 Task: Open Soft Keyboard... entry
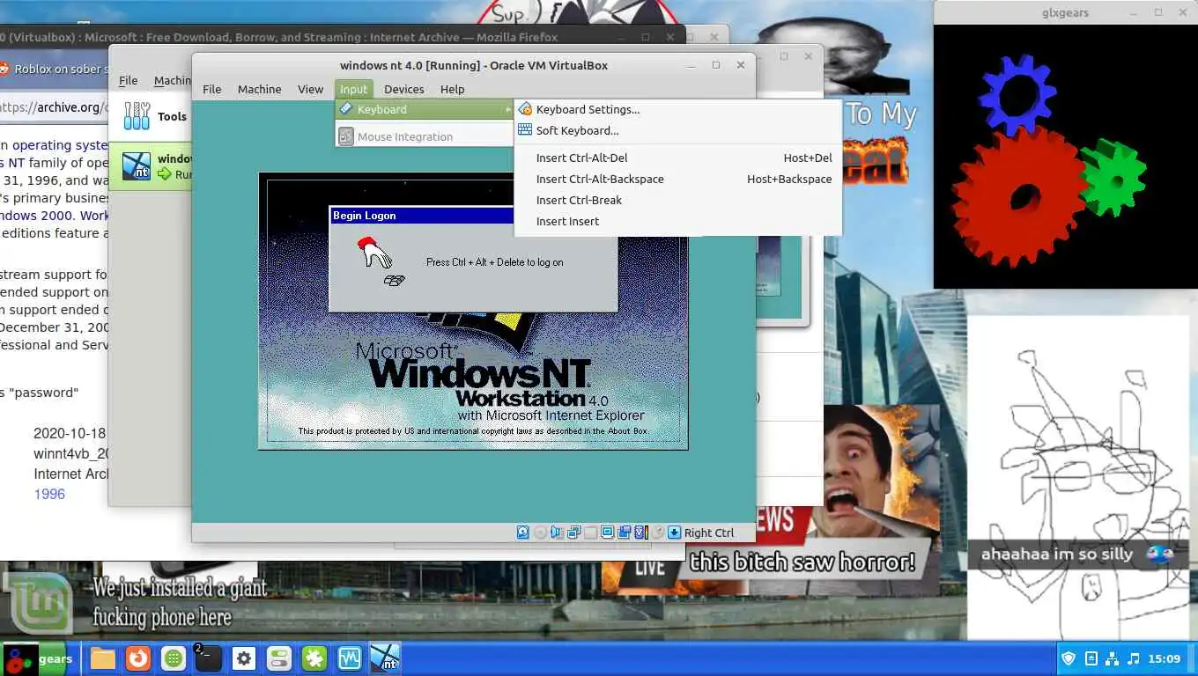pyautogui.click(x=678, y=130)
